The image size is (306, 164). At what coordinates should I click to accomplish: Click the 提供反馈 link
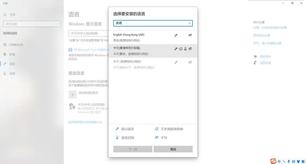point(265,63)
